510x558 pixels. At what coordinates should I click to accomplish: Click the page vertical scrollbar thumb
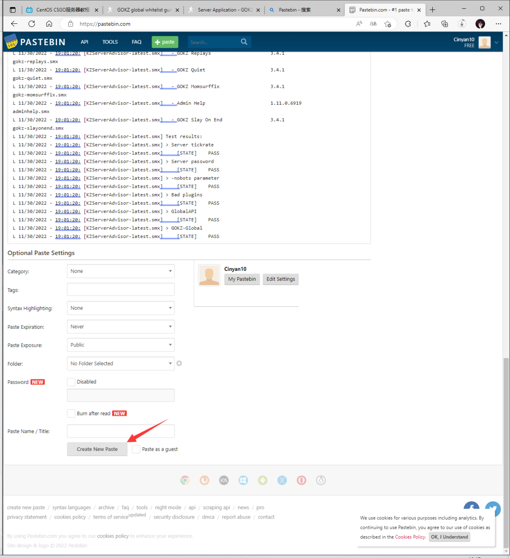click(x=506, y=452)
